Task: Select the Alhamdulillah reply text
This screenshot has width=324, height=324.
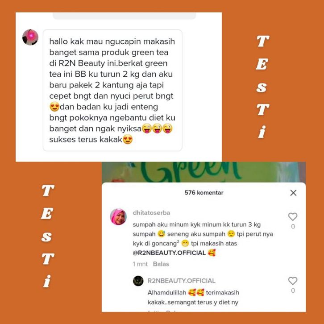Action: (x=193, y=297)
